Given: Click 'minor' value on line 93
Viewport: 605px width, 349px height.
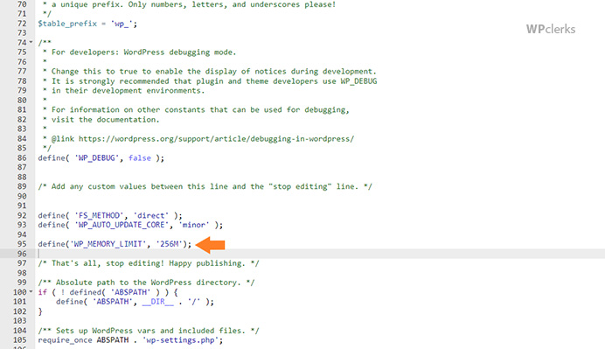Looking at the screenshot, I should [x=194, y=225].
